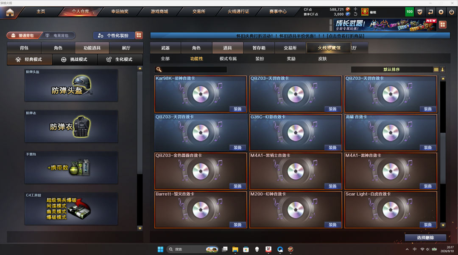
Task: Toggle sort direction arrow next to 默认排序
Action: pyautogui.click(x=442, y=69)
